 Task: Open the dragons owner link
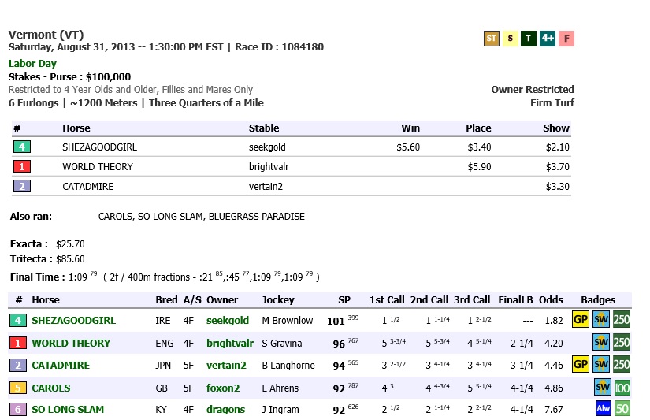(x=225, y=410)
